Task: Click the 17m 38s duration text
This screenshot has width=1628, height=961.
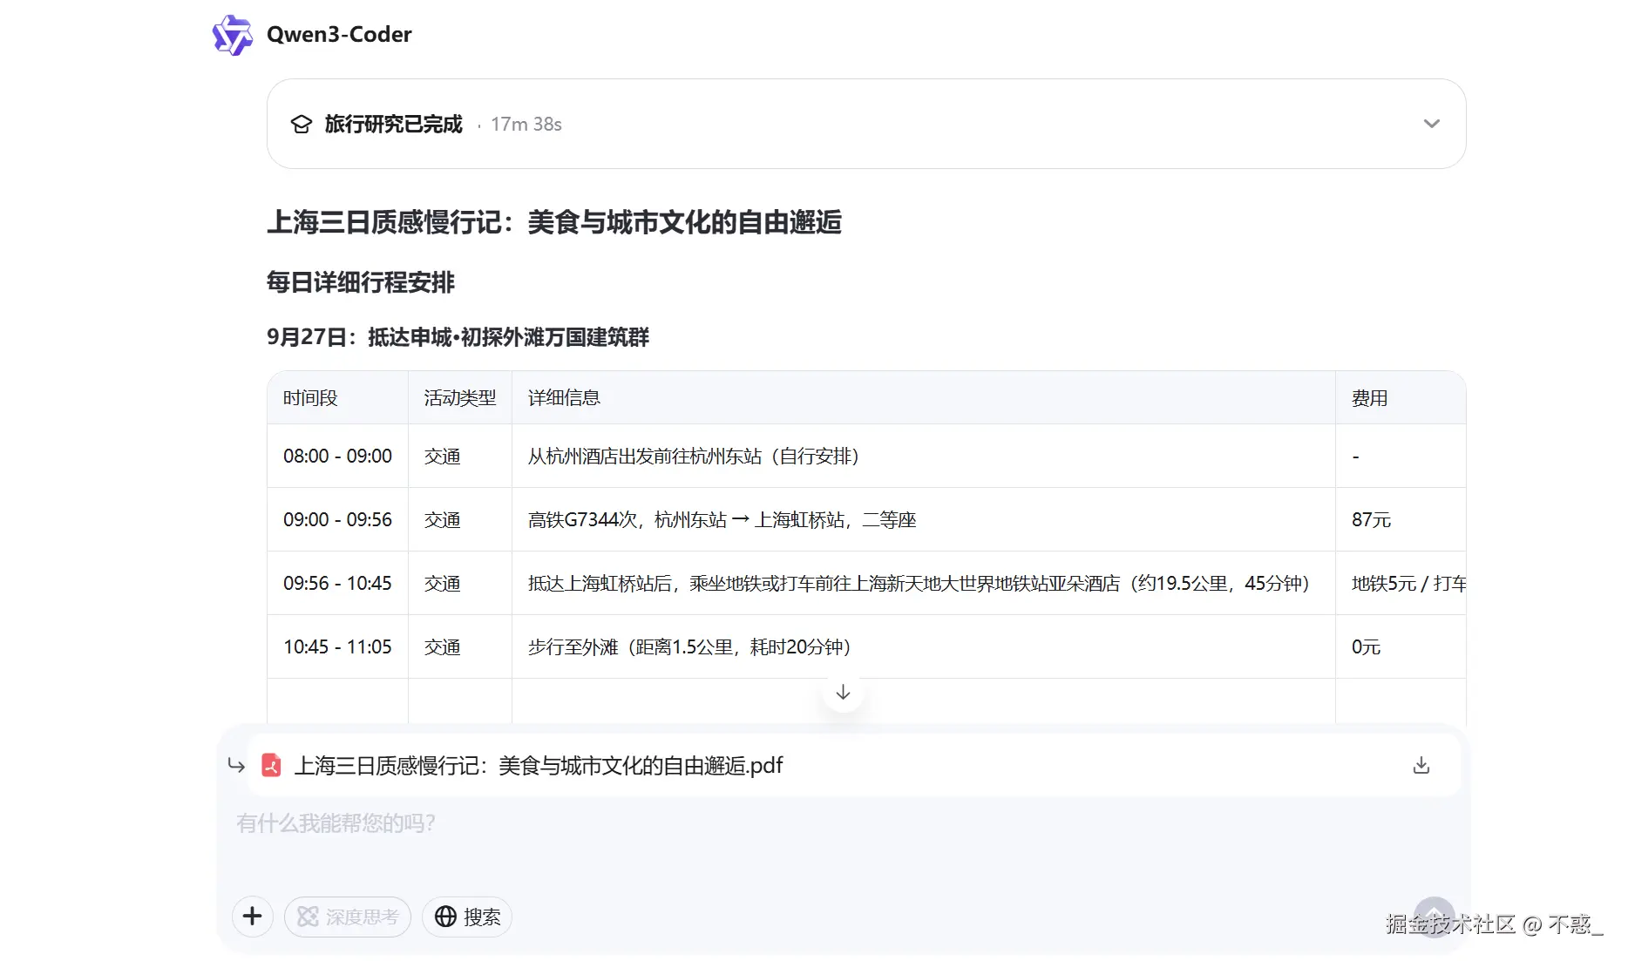Action: (x=526, y=125)
